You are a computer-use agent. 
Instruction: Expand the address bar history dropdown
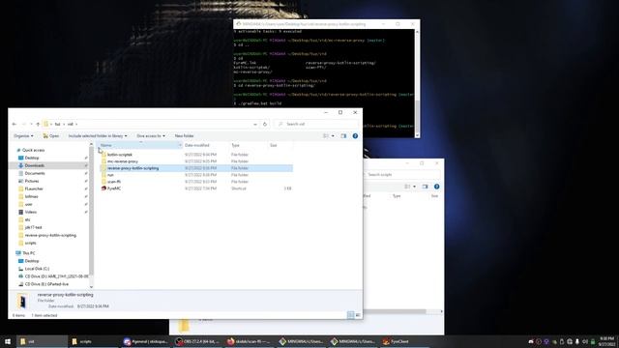[255, 125]
